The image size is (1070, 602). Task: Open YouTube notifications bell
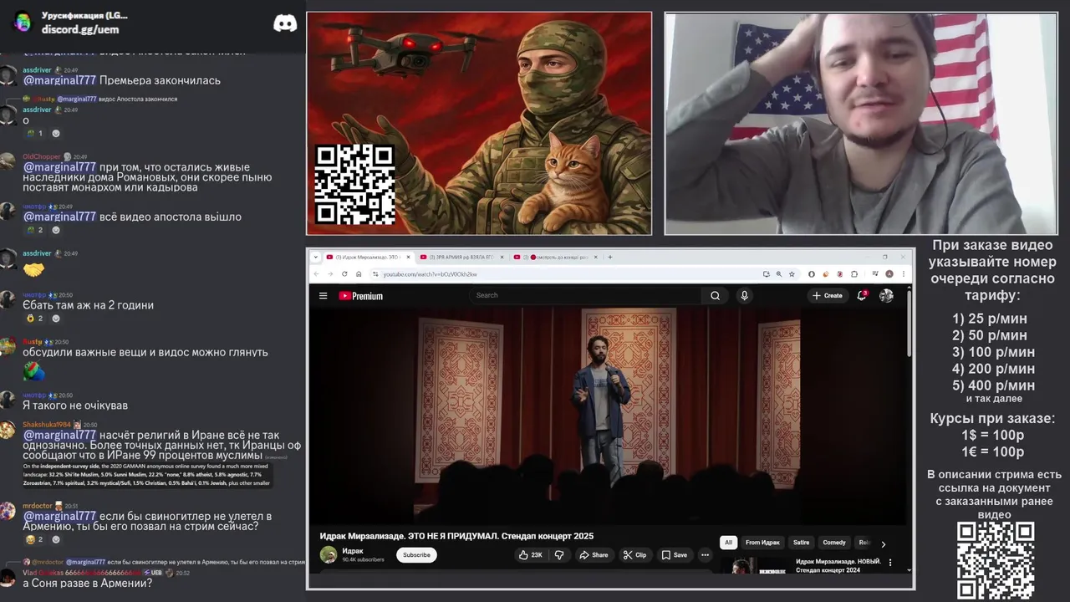[x=862, y=295]
